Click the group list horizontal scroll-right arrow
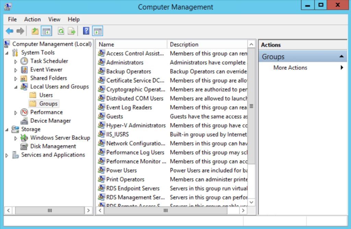351x229 pixels. [243, 210]
